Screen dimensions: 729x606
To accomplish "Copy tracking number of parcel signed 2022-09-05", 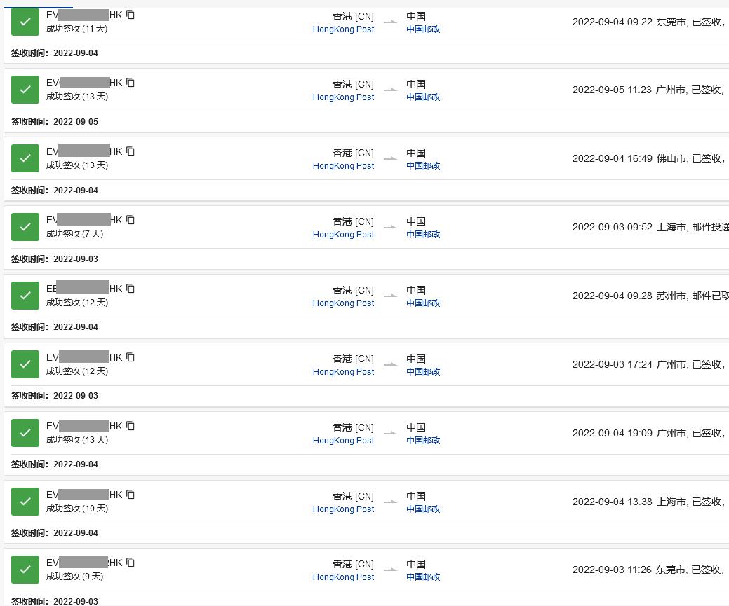I will [x=131, y=83].
